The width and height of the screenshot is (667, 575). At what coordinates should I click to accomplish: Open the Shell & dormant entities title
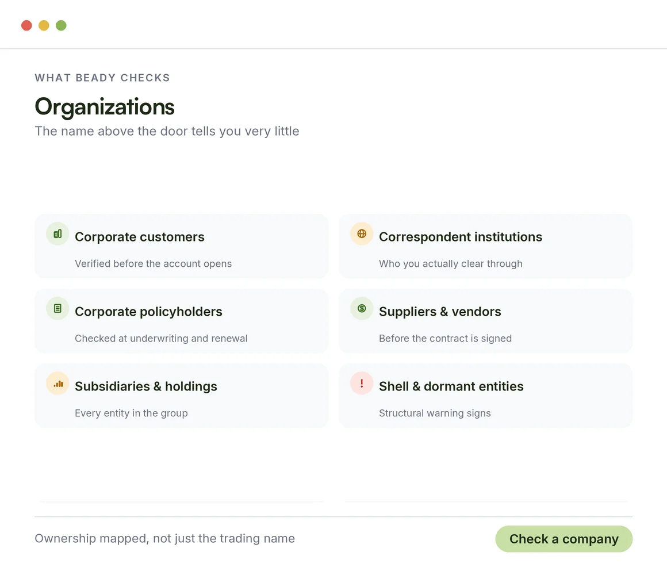click(x=451, y=386)
